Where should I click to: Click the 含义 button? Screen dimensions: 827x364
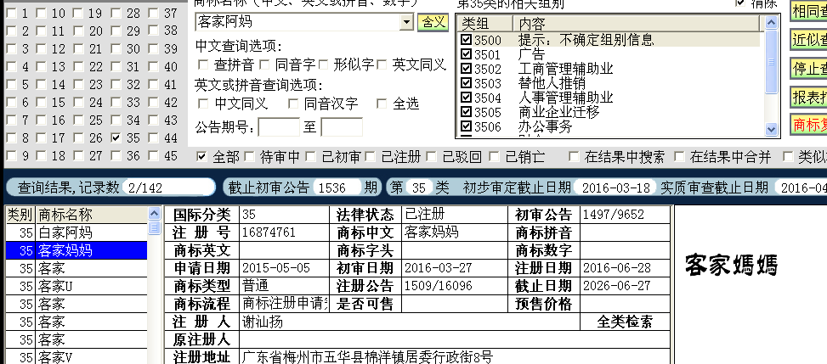[433, 22]
